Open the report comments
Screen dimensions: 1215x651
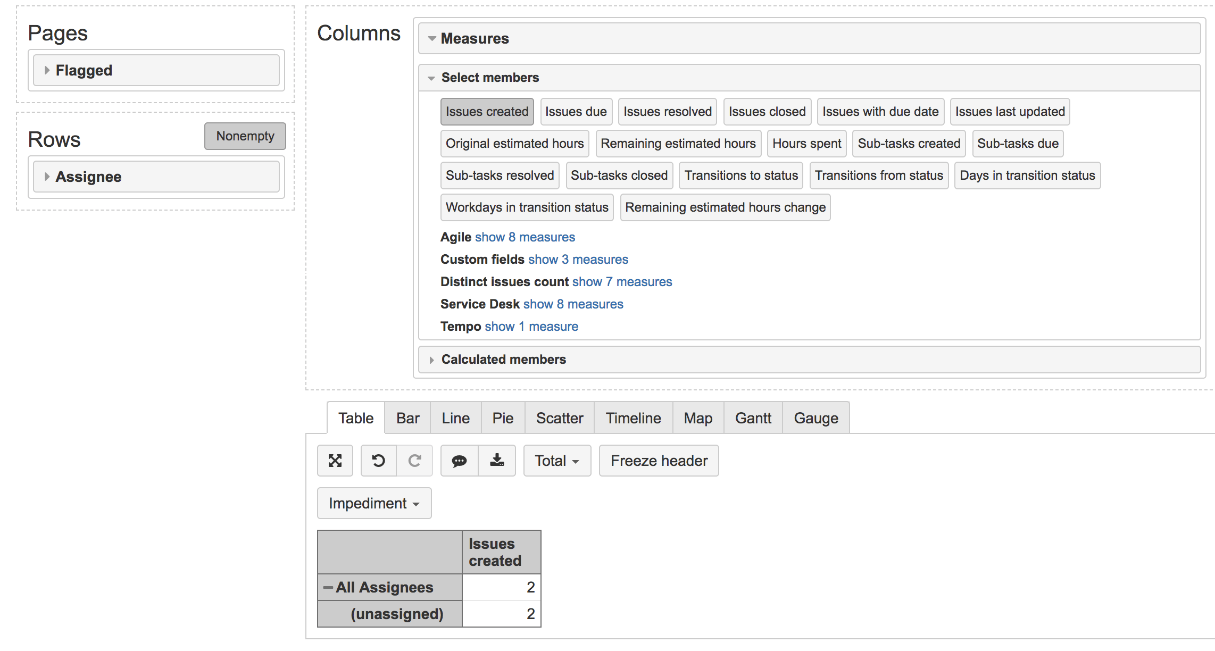459,461
